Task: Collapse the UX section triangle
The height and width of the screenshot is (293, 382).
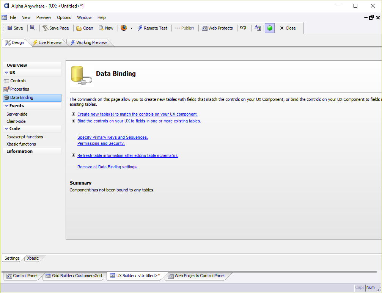Action: (x=6, y=72)
